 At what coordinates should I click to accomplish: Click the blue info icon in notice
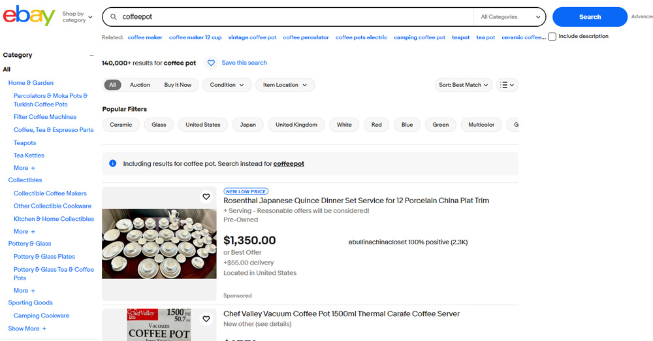[113, 163]
